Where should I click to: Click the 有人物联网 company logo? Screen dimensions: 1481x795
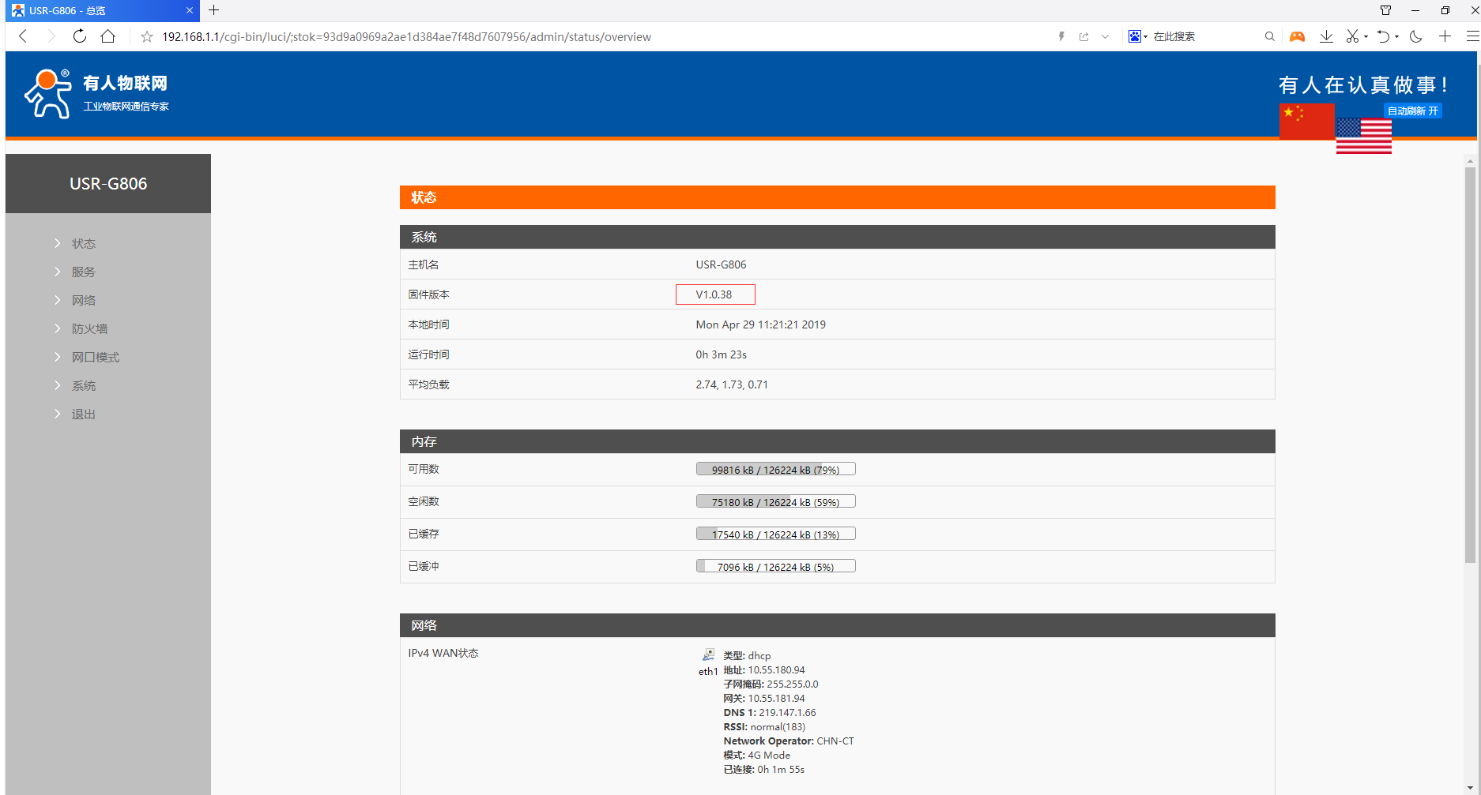[x=96, y=93]
